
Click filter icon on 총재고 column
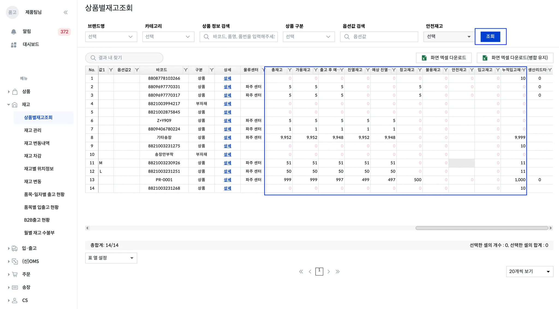(290, 70)
